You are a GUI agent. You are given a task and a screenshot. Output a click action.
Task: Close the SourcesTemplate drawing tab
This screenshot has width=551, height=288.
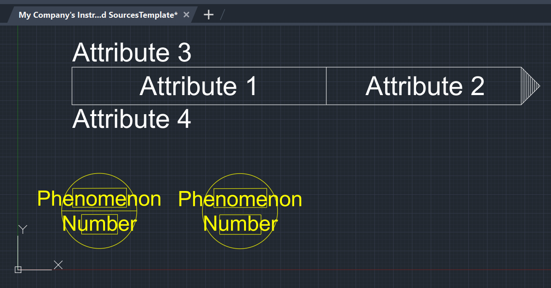tap(186, 15)
